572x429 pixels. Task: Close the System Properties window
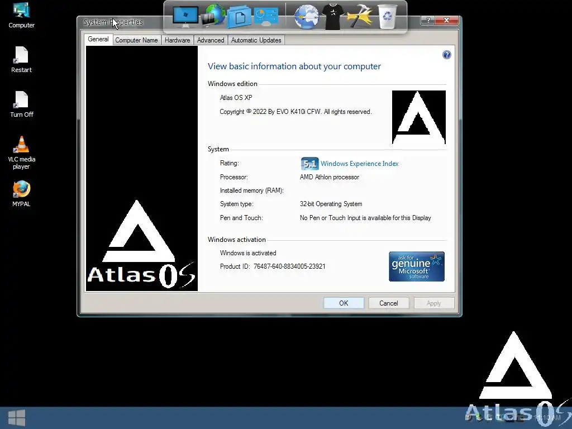point(447,21)
